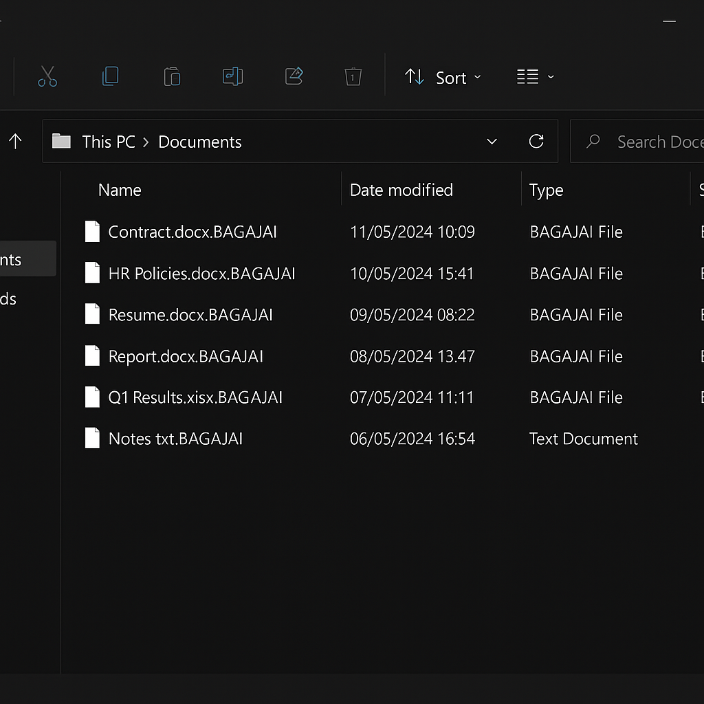Sort by Date modified column header
The width and height of the screenshot is (704, 704).
click(401, 190)
